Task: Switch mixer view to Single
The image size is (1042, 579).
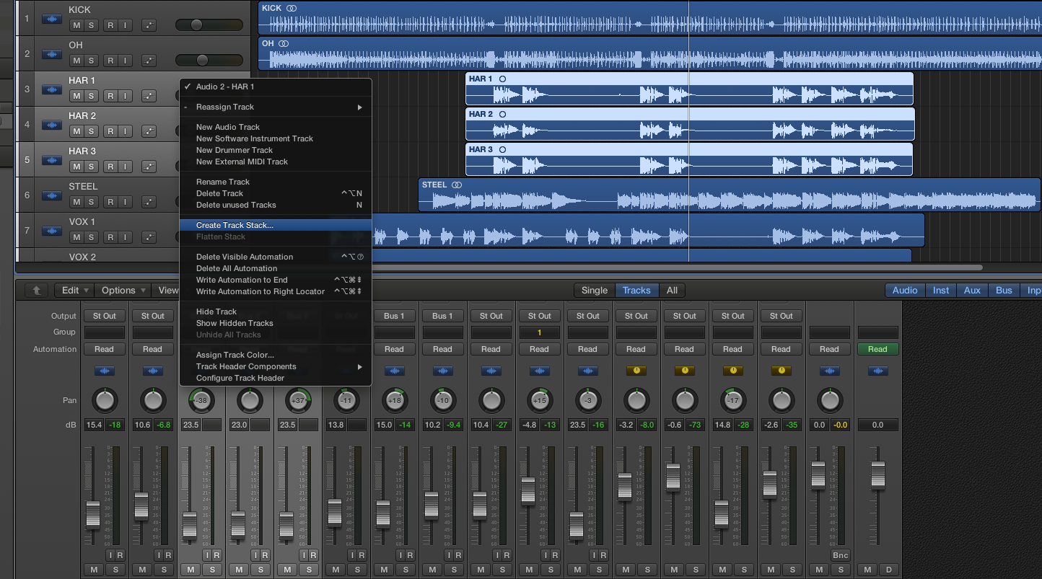Action: [595, 291]
